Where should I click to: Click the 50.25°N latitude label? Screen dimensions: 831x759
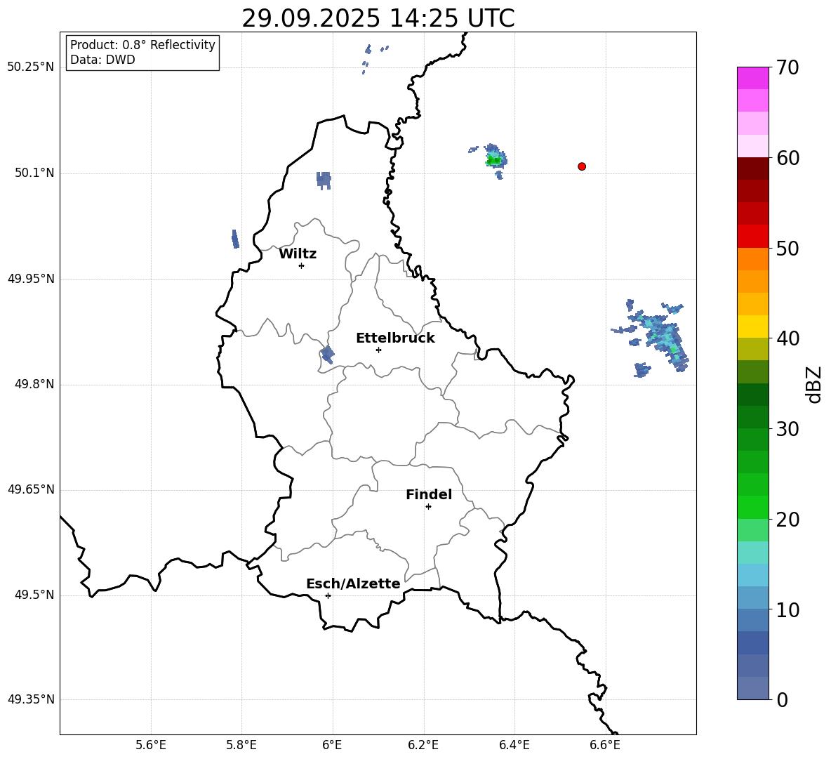(31, 67)
